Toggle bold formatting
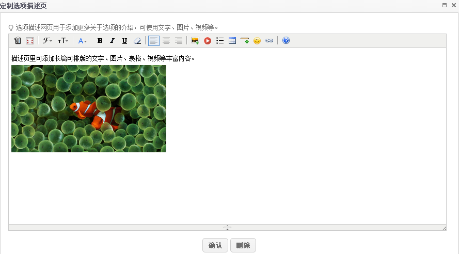The height and width of the screenshot is (254, 459). pyautogui.click(x=100, y=41)
